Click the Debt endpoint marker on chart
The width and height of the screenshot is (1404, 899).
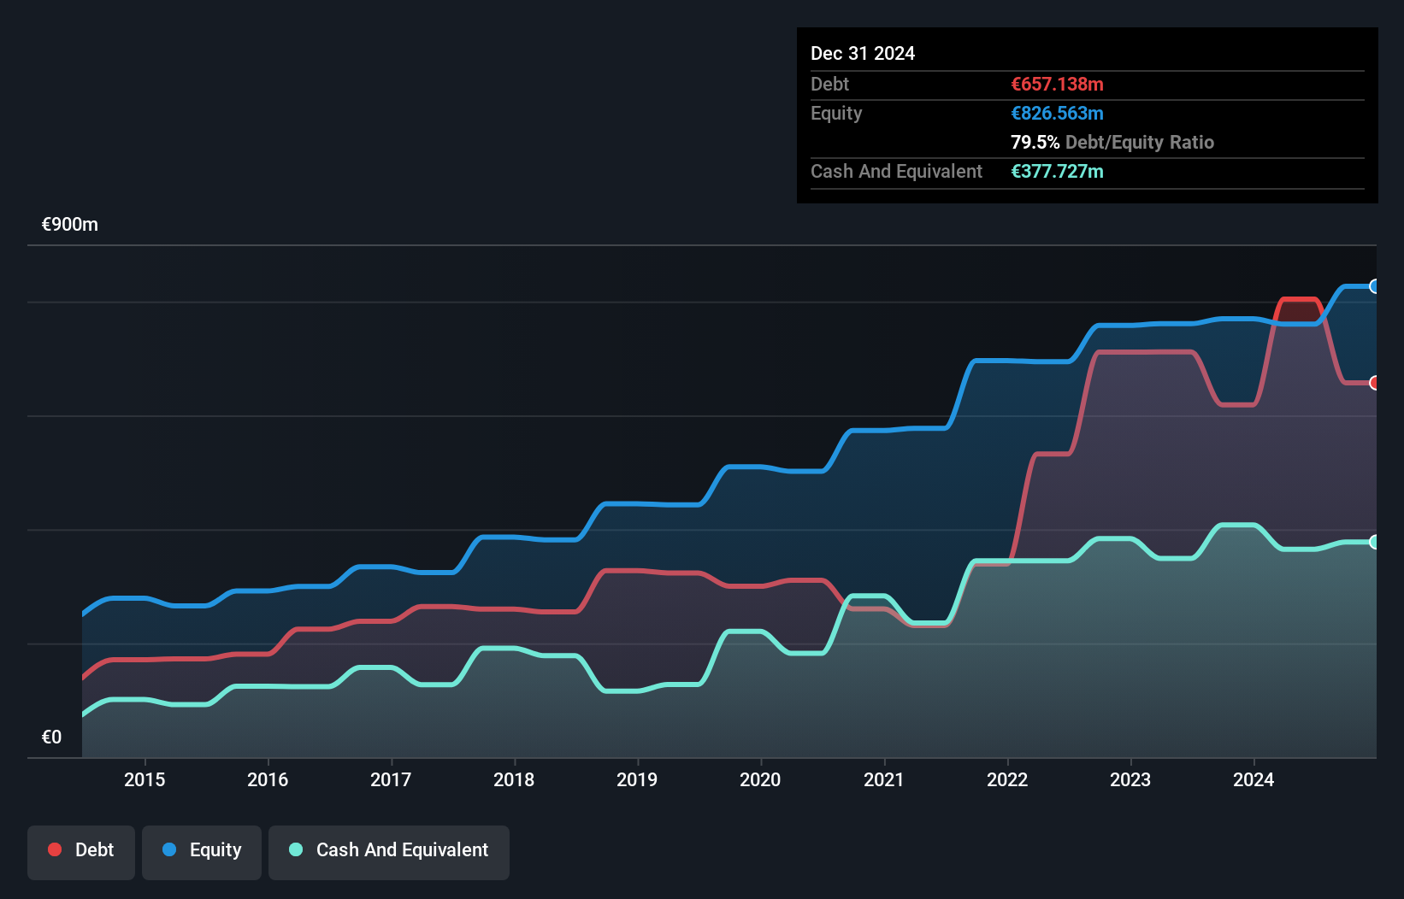1375,383
